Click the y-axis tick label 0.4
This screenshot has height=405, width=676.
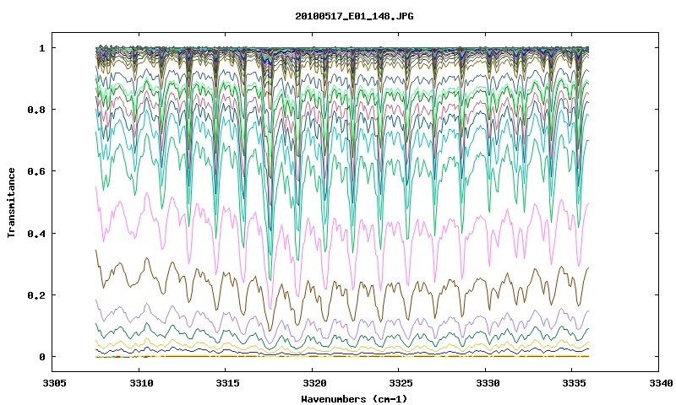[36, 233]
